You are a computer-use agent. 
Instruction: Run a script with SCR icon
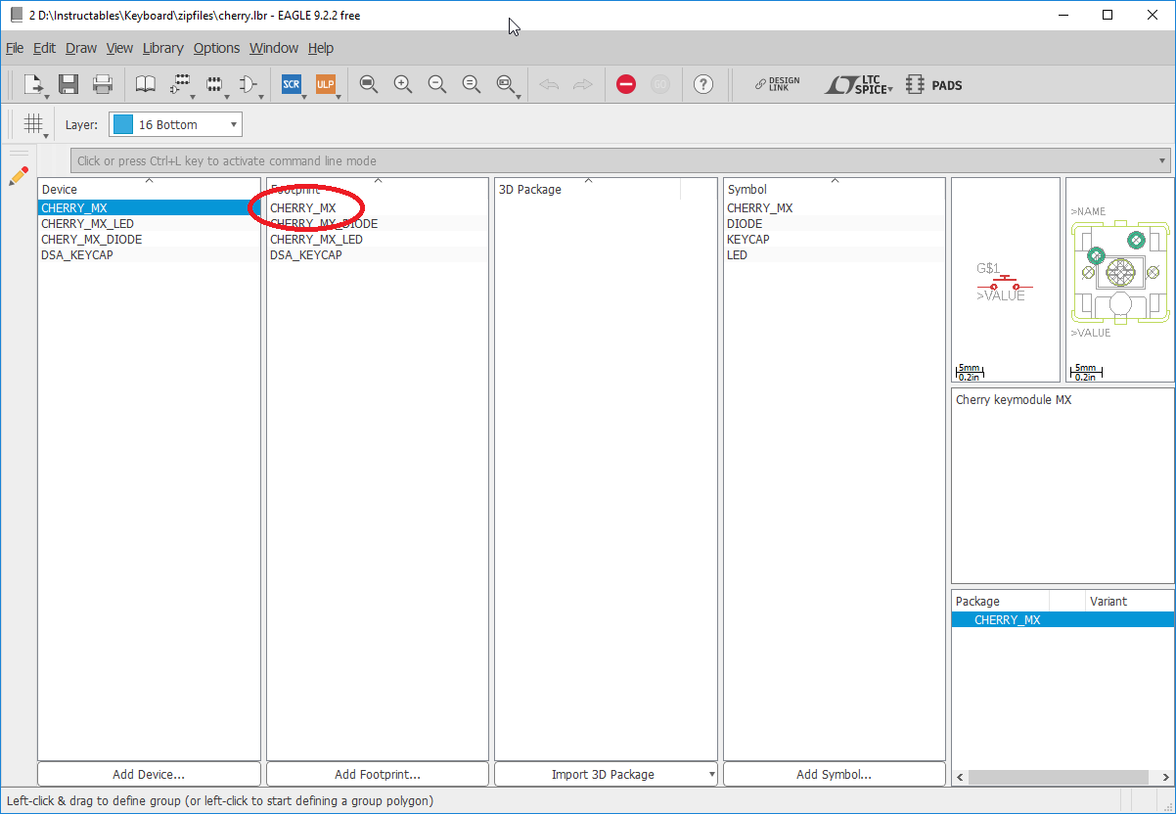292,84
